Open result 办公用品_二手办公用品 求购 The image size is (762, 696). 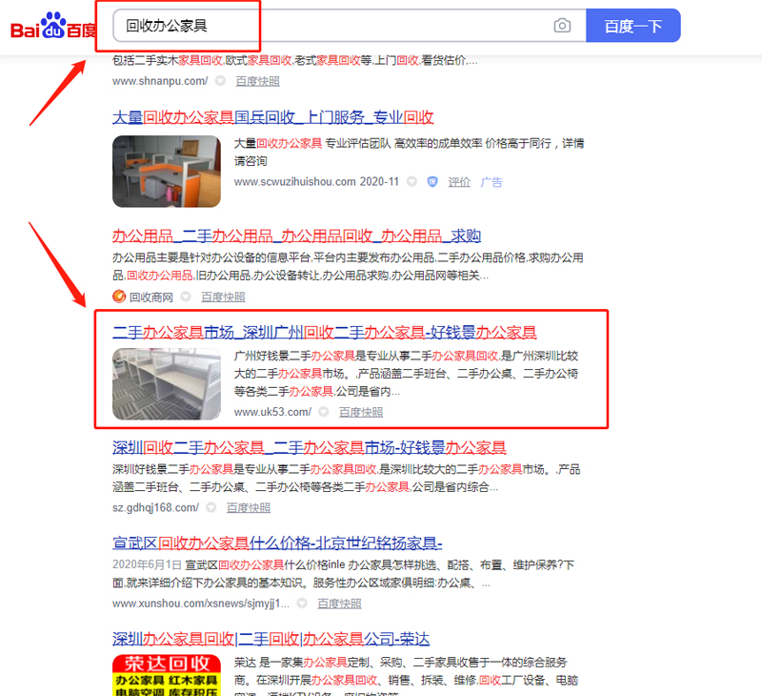tap(295, 235)
